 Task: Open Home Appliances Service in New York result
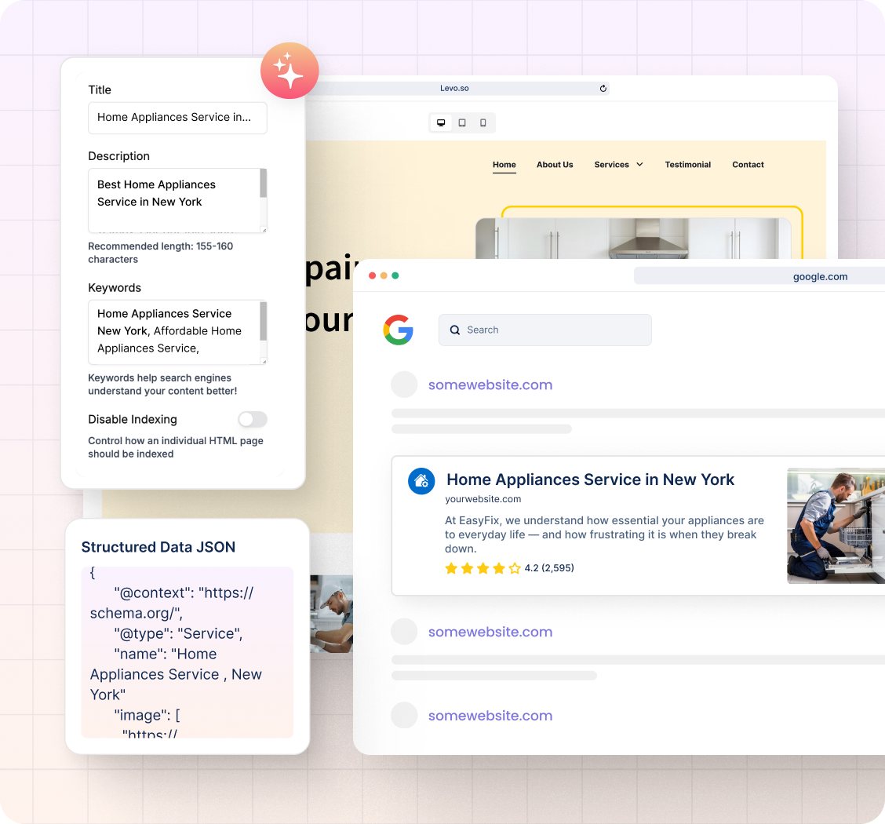(590, 479)
